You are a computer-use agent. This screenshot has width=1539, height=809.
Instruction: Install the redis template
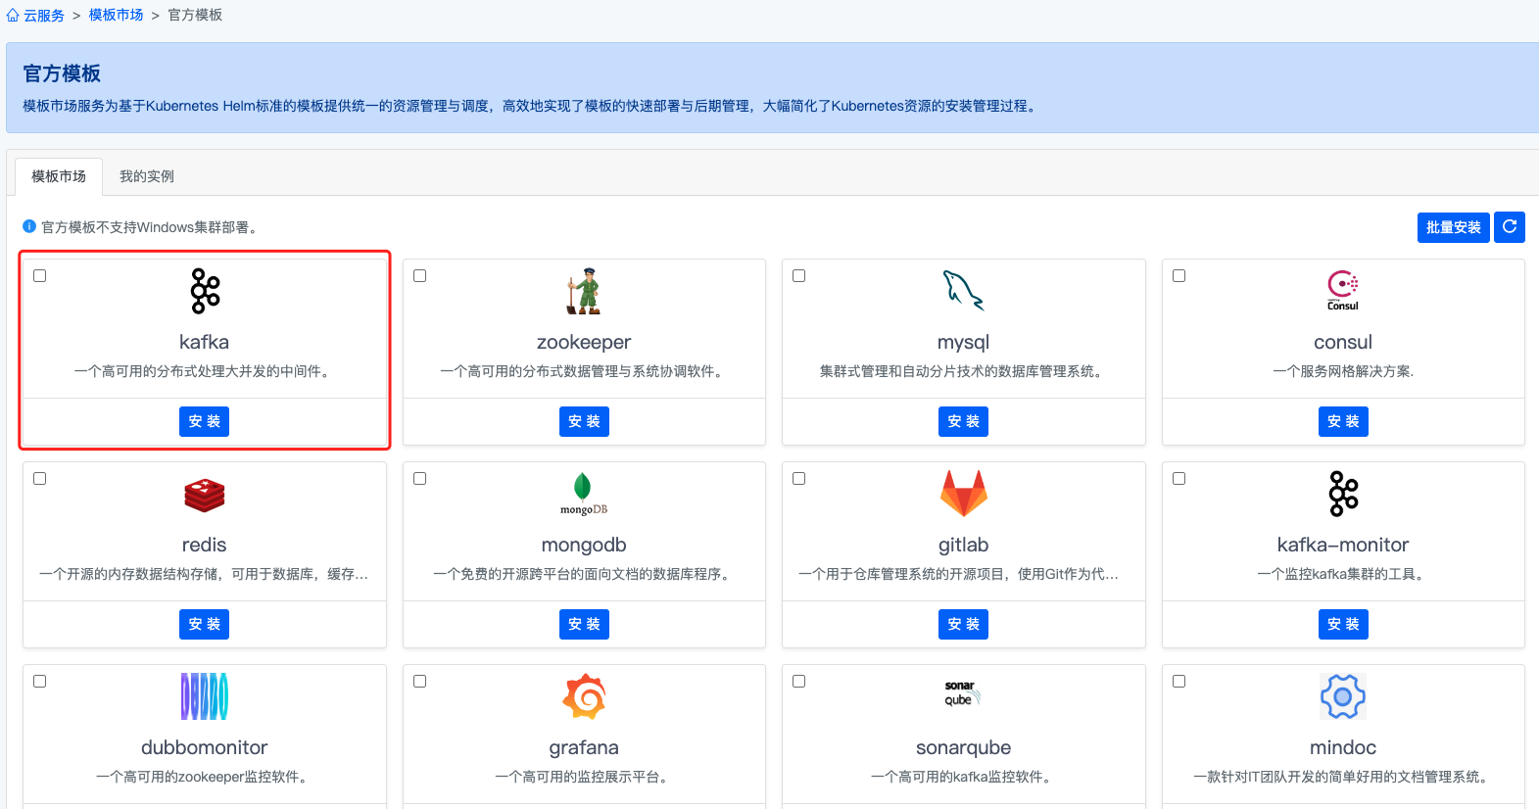[x=205, y=624]
